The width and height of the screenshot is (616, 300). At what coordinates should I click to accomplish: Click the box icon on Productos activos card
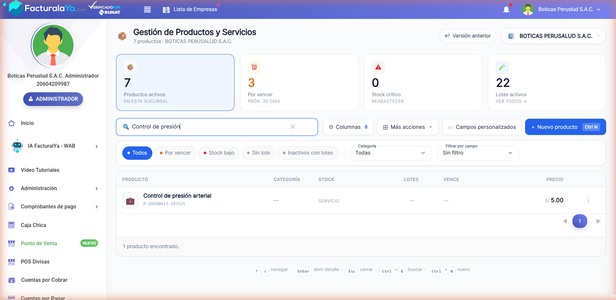tap(130, 67)
